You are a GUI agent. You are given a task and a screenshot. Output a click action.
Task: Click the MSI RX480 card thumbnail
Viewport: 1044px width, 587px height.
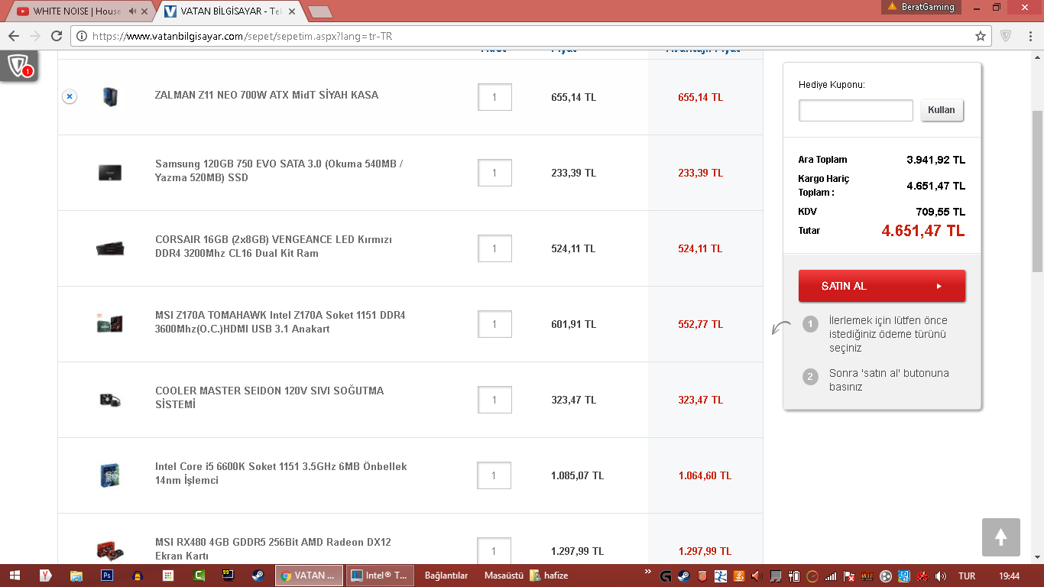coord(110,550)
